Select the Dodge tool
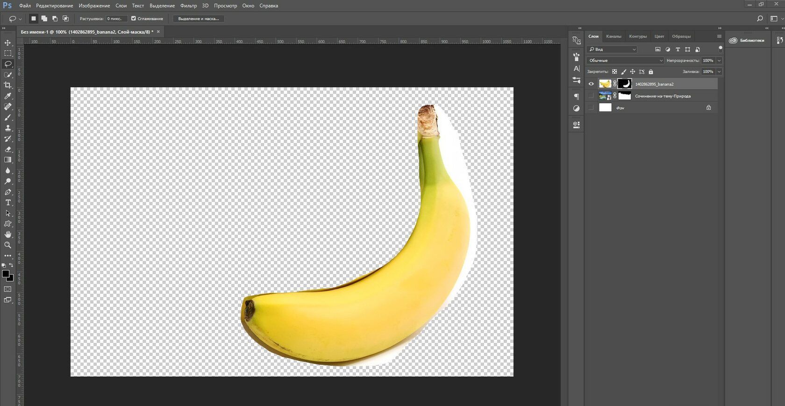This screenshot has width=785, height=406. (x=8, y=181)
